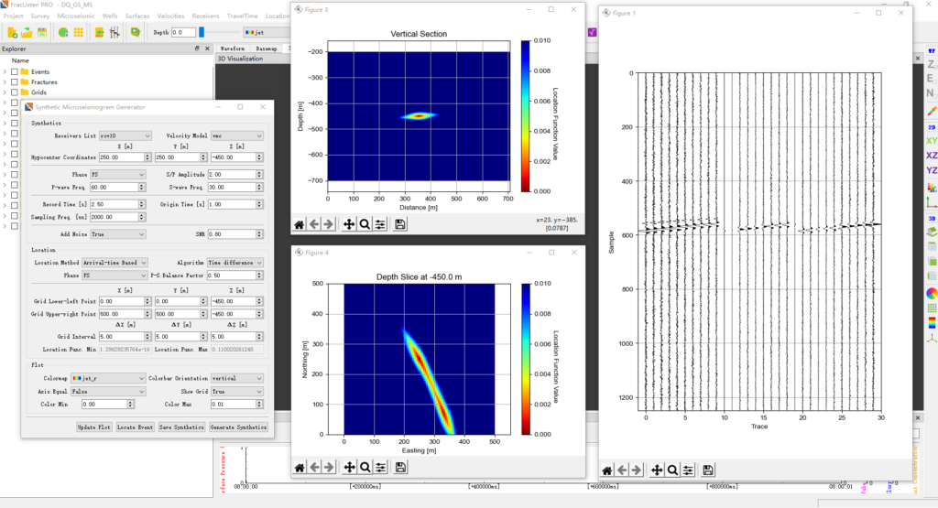Click the green globe toolbar icon
Image resolution: width=938 pixels, height=508 pixels.
(63, 32)
